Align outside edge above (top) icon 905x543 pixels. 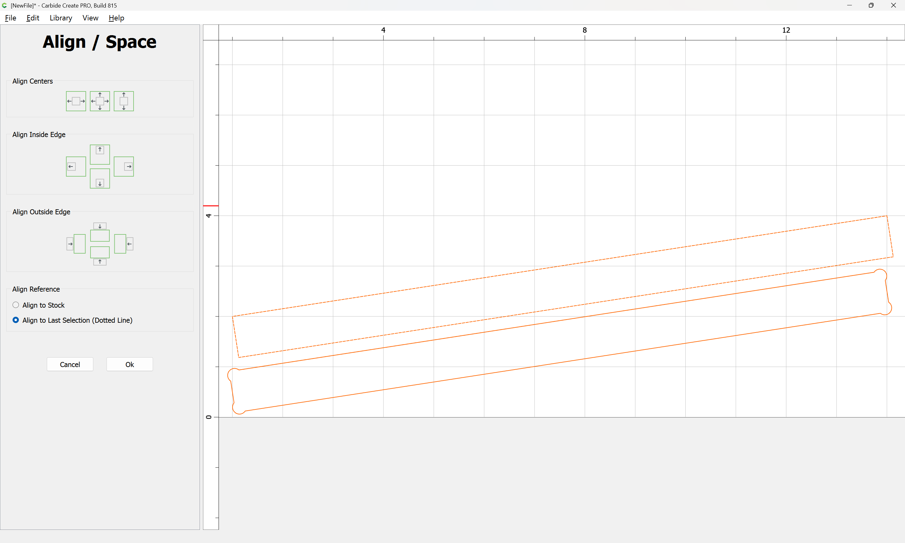coord(100,232)
